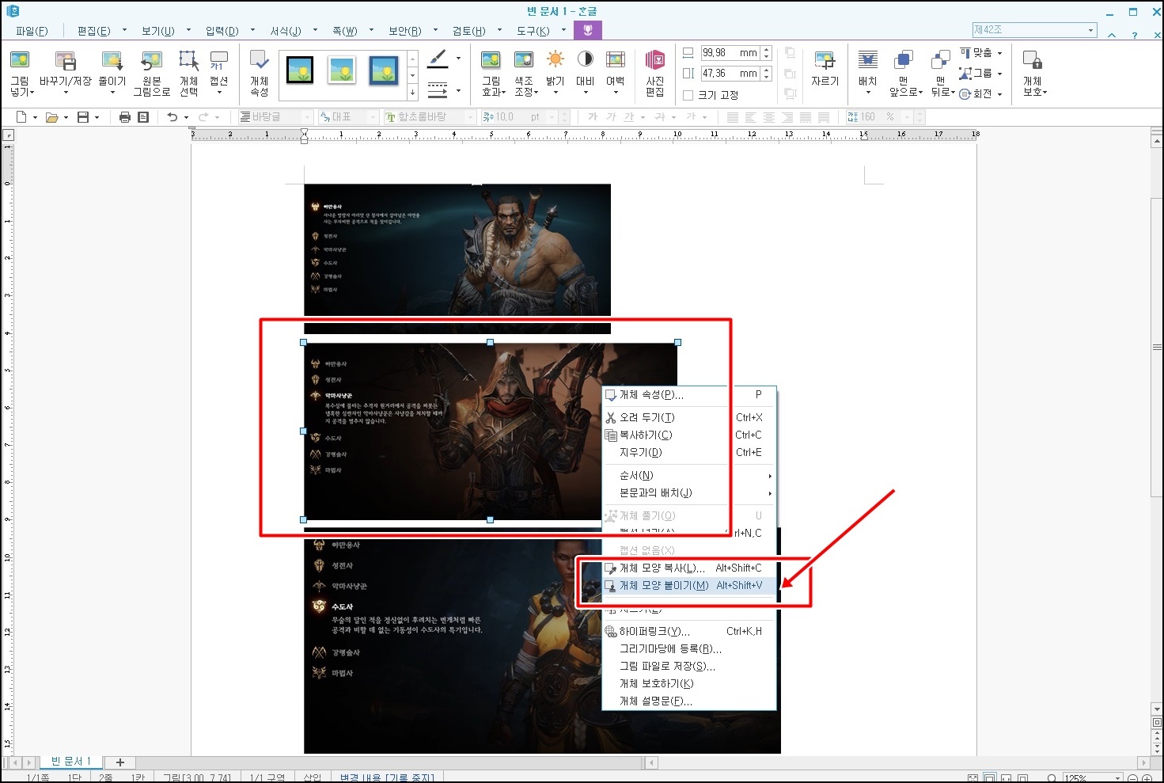
Task: Choose 개체 모양 복사(L) in context menu
Action: (688, 568)
